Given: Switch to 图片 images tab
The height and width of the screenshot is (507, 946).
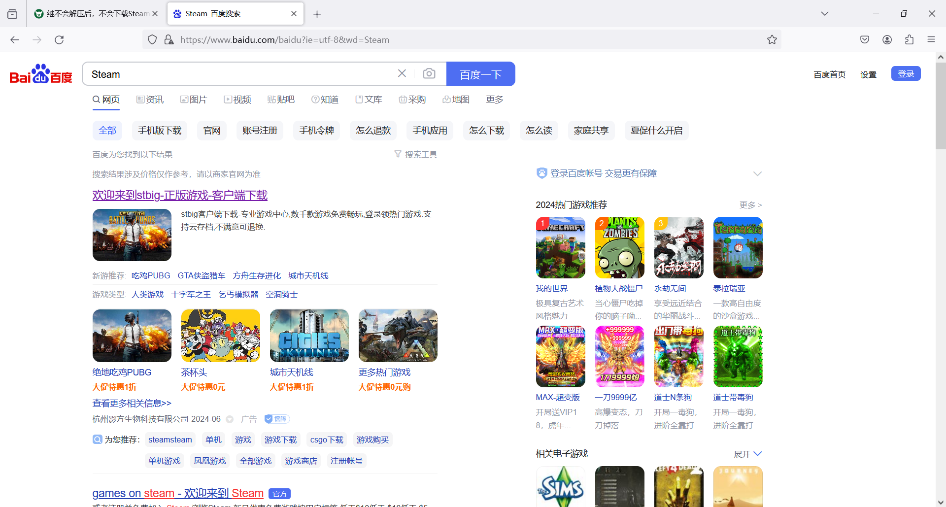Looking at the screenshot, I should 194,100.
